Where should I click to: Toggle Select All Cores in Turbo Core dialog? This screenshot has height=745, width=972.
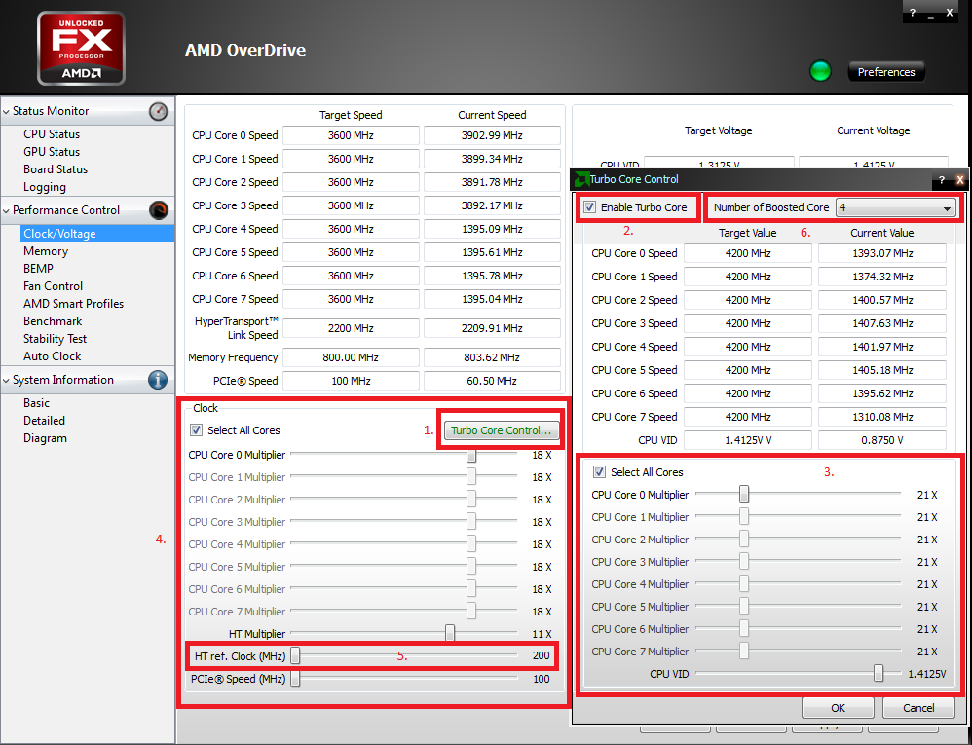tap(599, 472)
